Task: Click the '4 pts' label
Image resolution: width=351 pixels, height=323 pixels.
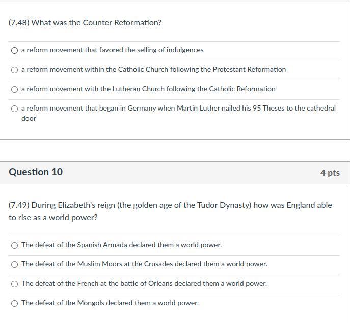Action: (x=330, y=173)
